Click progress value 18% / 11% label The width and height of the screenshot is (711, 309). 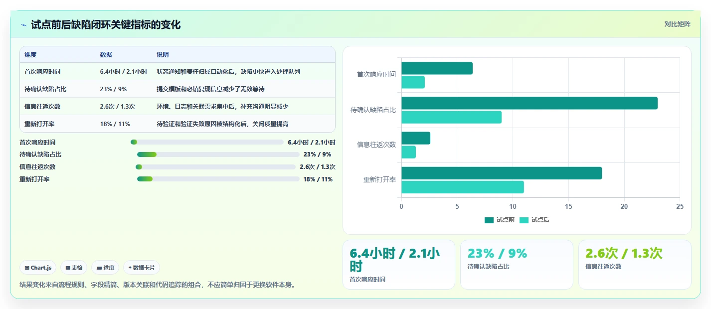point(318,179)
